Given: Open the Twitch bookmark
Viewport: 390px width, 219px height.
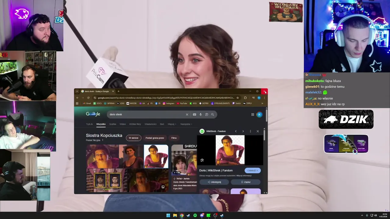Looking at the screenshot, I should pos(236,103).
